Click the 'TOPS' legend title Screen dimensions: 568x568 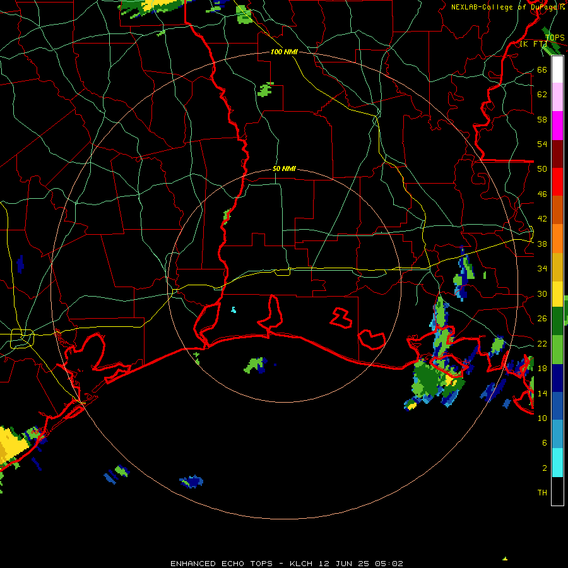[x=555, y=38]
